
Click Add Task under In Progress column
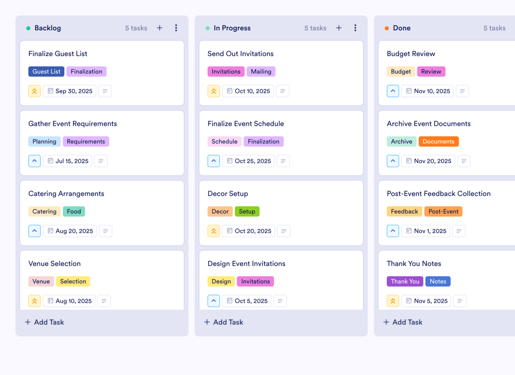click(x=223, y=322)
